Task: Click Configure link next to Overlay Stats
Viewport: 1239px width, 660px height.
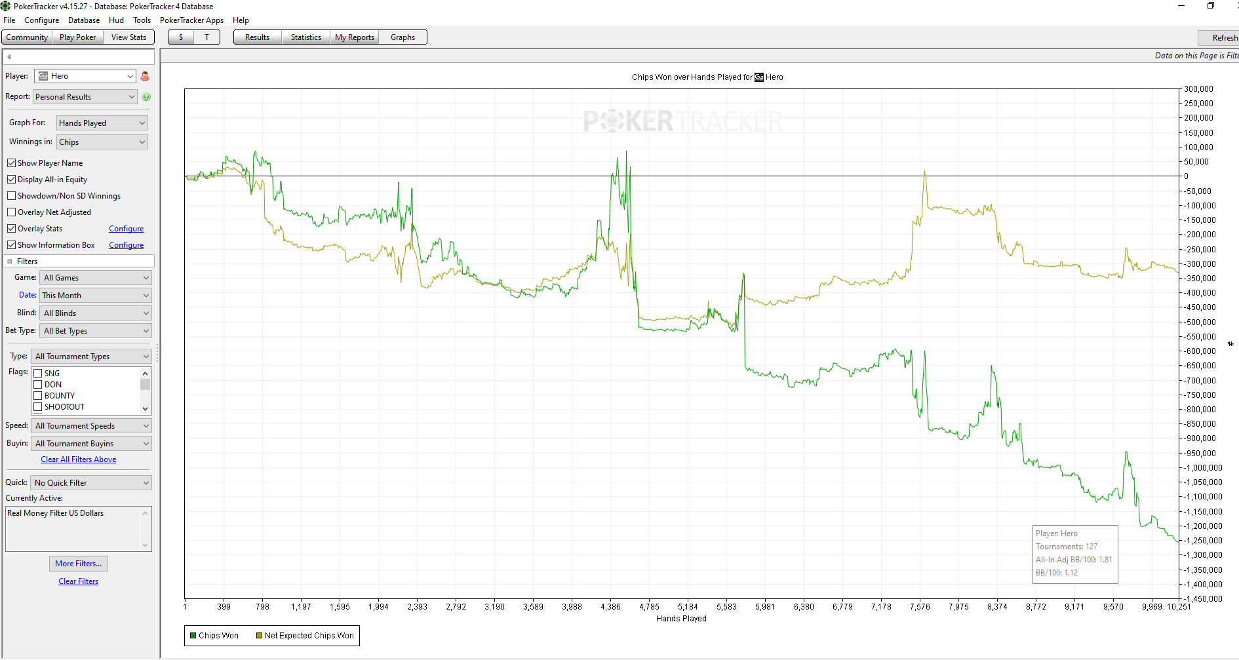Action: point(126,229)
